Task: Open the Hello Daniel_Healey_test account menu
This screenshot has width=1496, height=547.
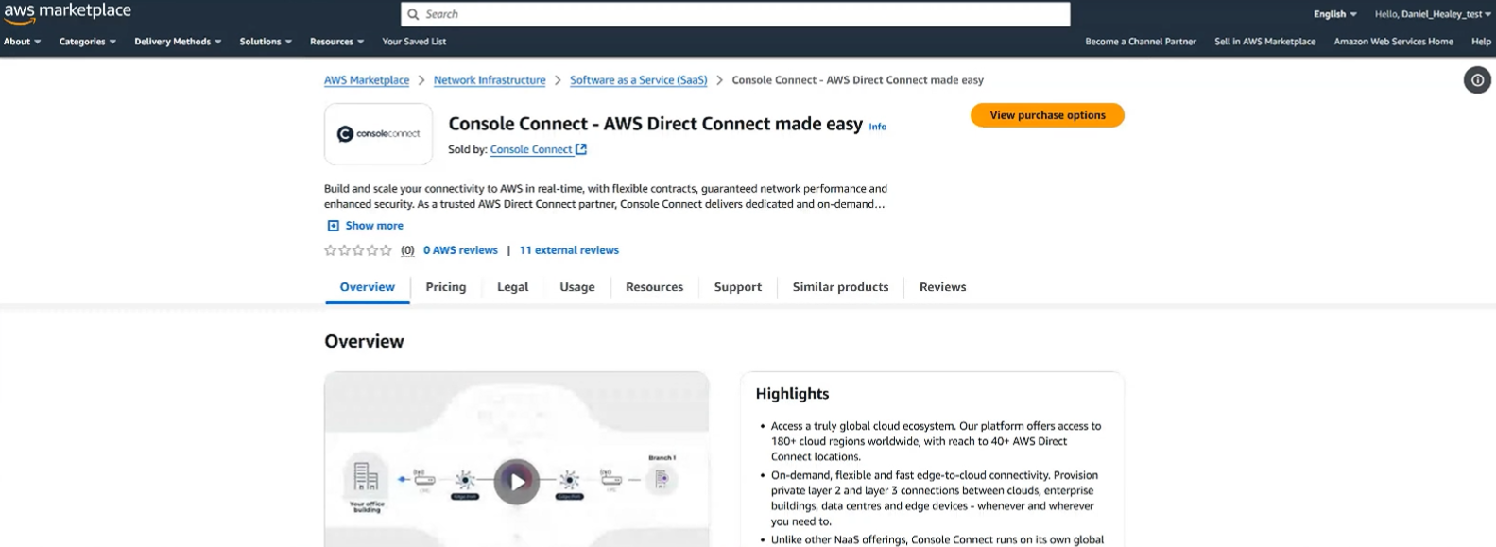Action: click(1435, 14)
